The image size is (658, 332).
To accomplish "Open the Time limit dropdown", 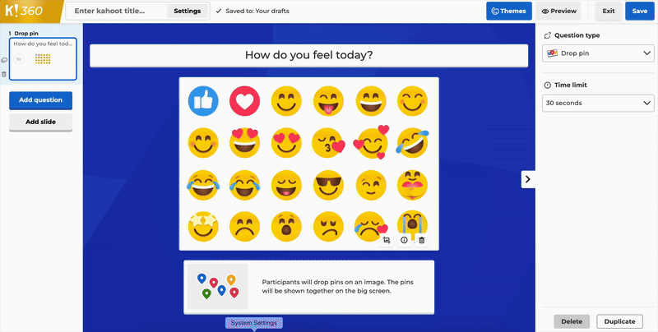I will [x=598, y=103].
